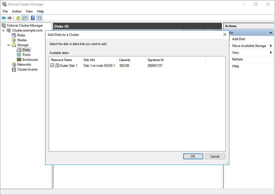Toggle the Show/Hide Action Pane icon
The image size is (275, 195).
39,18
